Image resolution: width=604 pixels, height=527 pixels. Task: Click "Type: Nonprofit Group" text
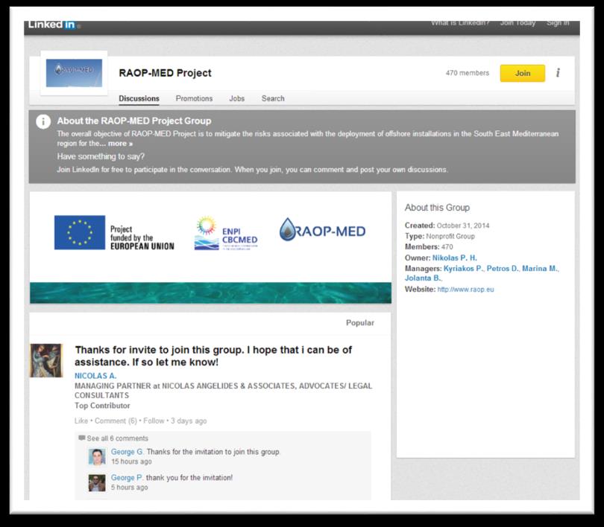tap(439, 236)
